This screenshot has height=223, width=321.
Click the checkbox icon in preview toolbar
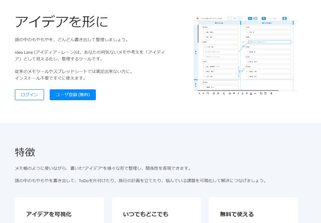point(230,93)
